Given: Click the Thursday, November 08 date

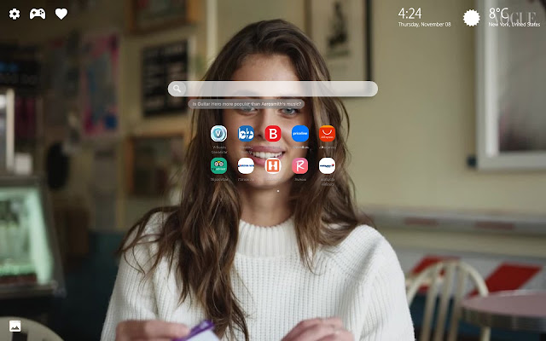Looking at the screenshot, I should point(425,25).
